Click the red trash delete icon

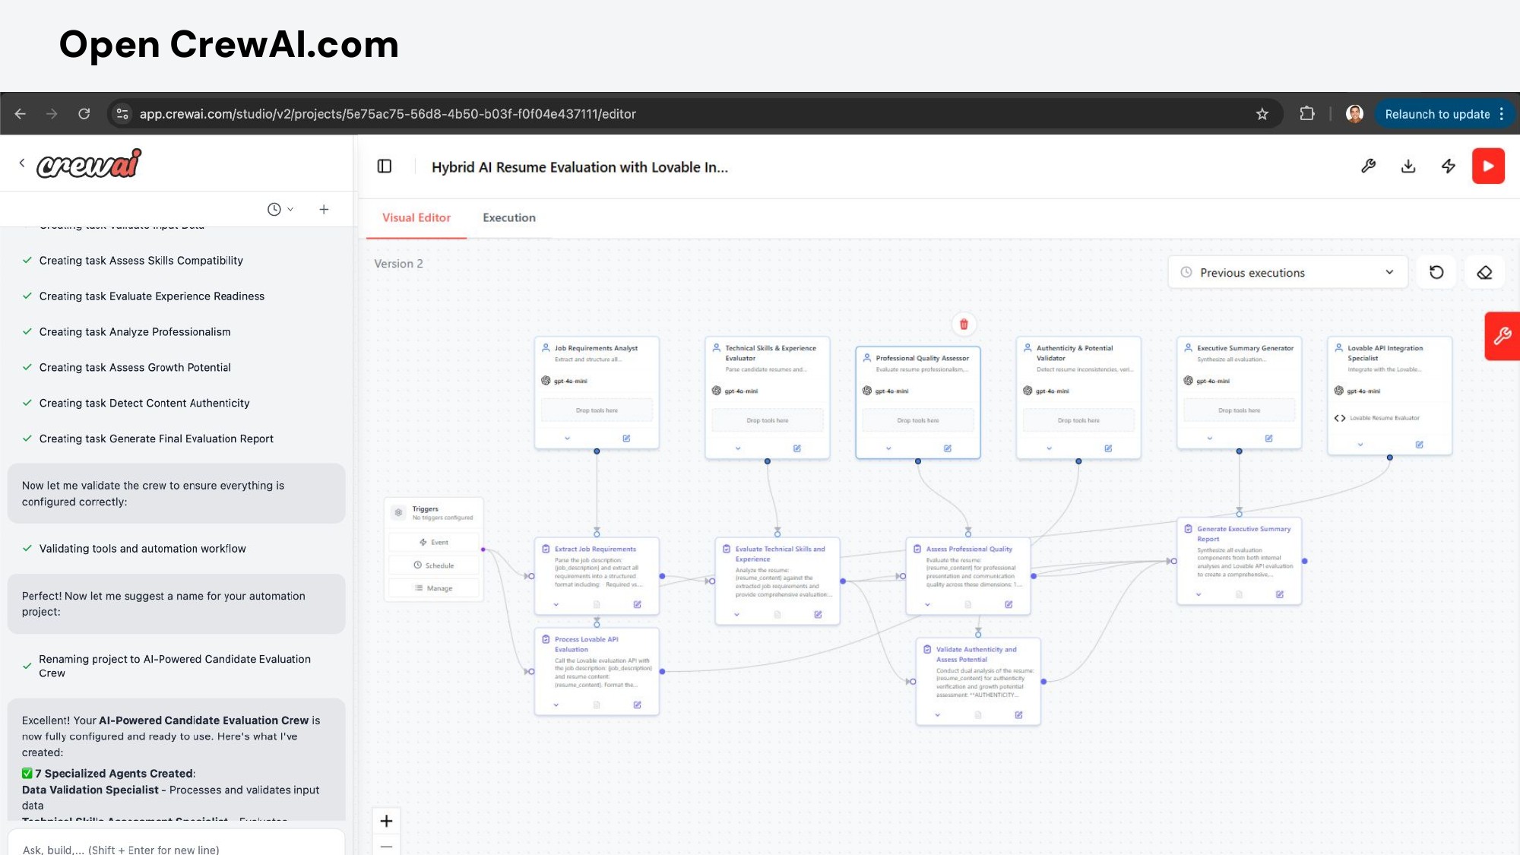point(964,325)
